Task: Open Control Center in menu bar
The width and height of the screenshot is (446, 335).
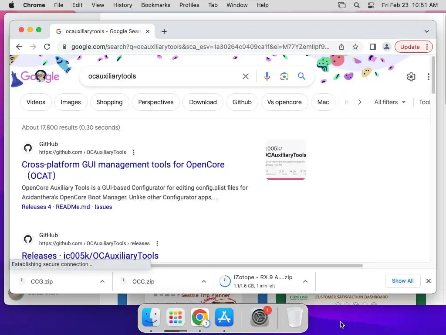Action: [x=371, y=5]
